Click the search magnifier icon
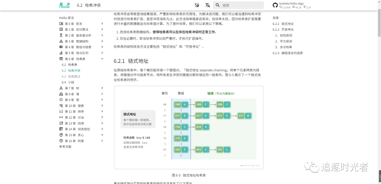The image size is (381, 184). pyautogui.click(x=218, y=5)
